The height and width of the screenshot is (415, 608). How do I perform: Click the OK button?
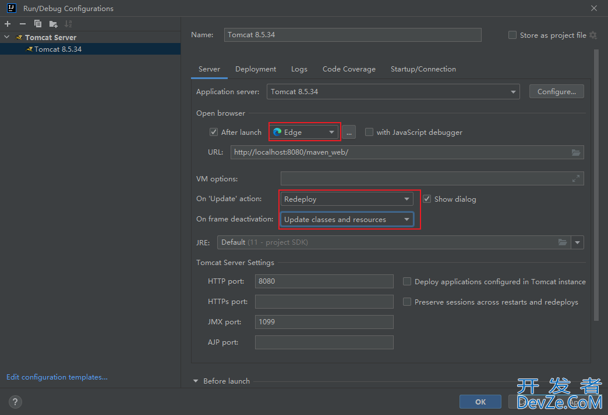point(480,402)
